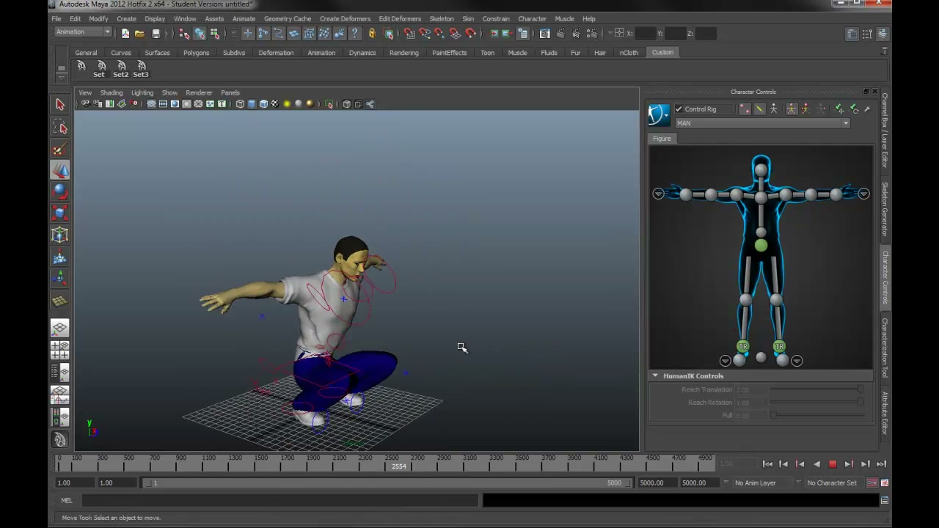Pick the Universal Manipulator tool
939x528 pixels.
coord(60,235)
